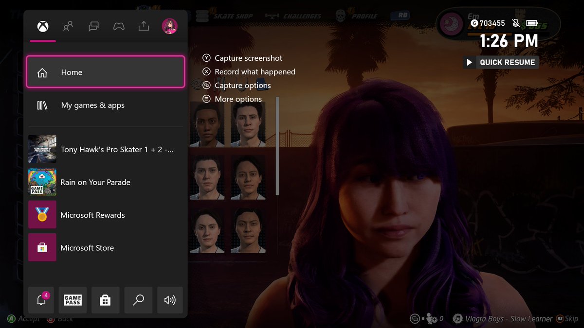Select the middle-right face preset

click(248, 177)
